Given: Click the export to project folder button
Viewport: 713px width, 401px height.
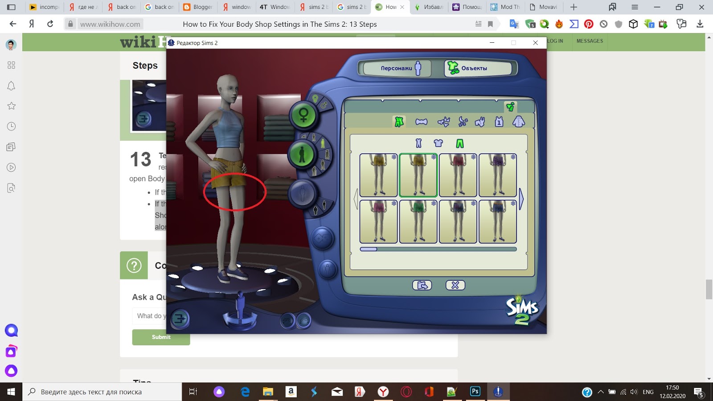Looking at the screenshot, I should (422, 285).
